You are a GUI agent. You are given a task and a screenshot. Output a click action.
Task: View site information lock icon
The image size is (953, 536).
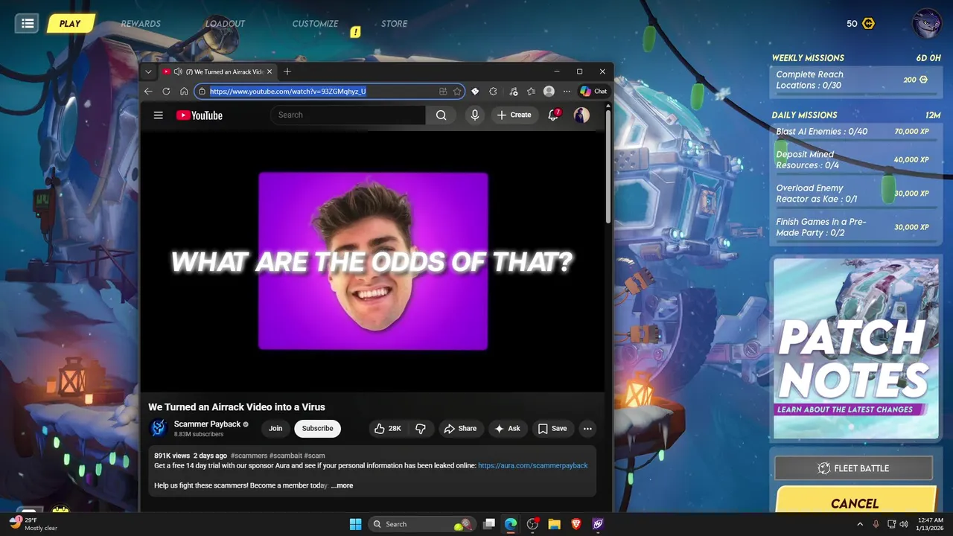(x=202, y=92)
